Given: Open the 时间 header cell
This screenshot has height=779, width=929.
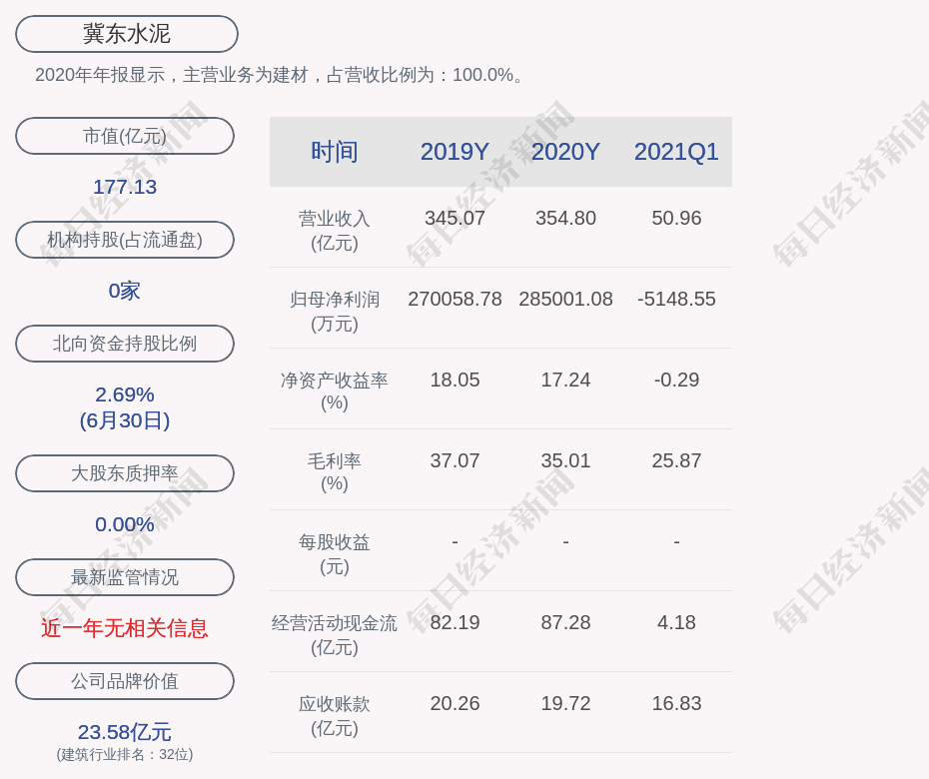Looking at the screenshot, I should [x=336, y=152].
